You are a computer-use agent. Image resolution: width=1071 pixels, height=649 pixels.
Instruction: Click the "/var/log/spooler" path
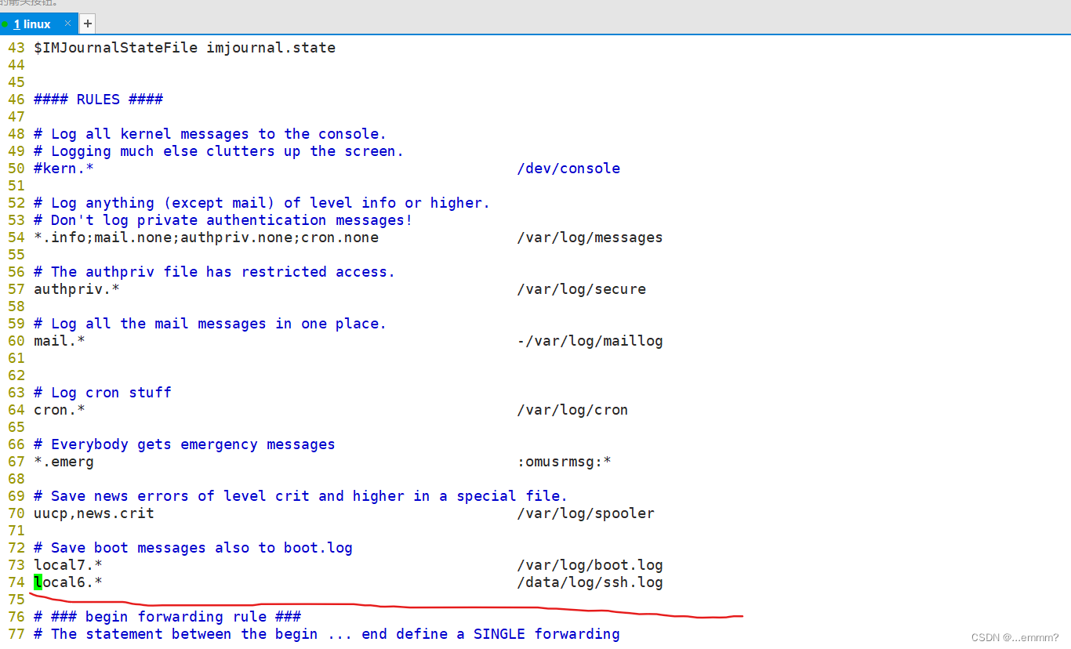click(x=586, y=513)
